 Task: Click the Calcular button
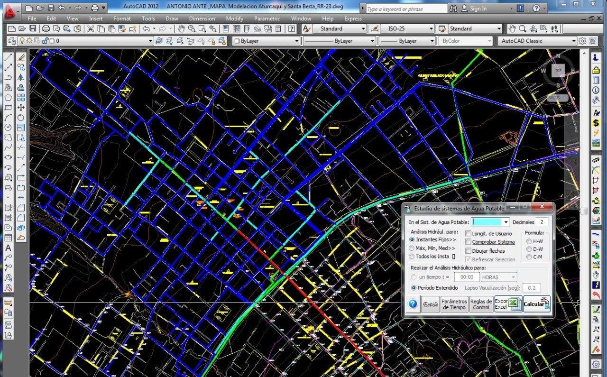536,304
